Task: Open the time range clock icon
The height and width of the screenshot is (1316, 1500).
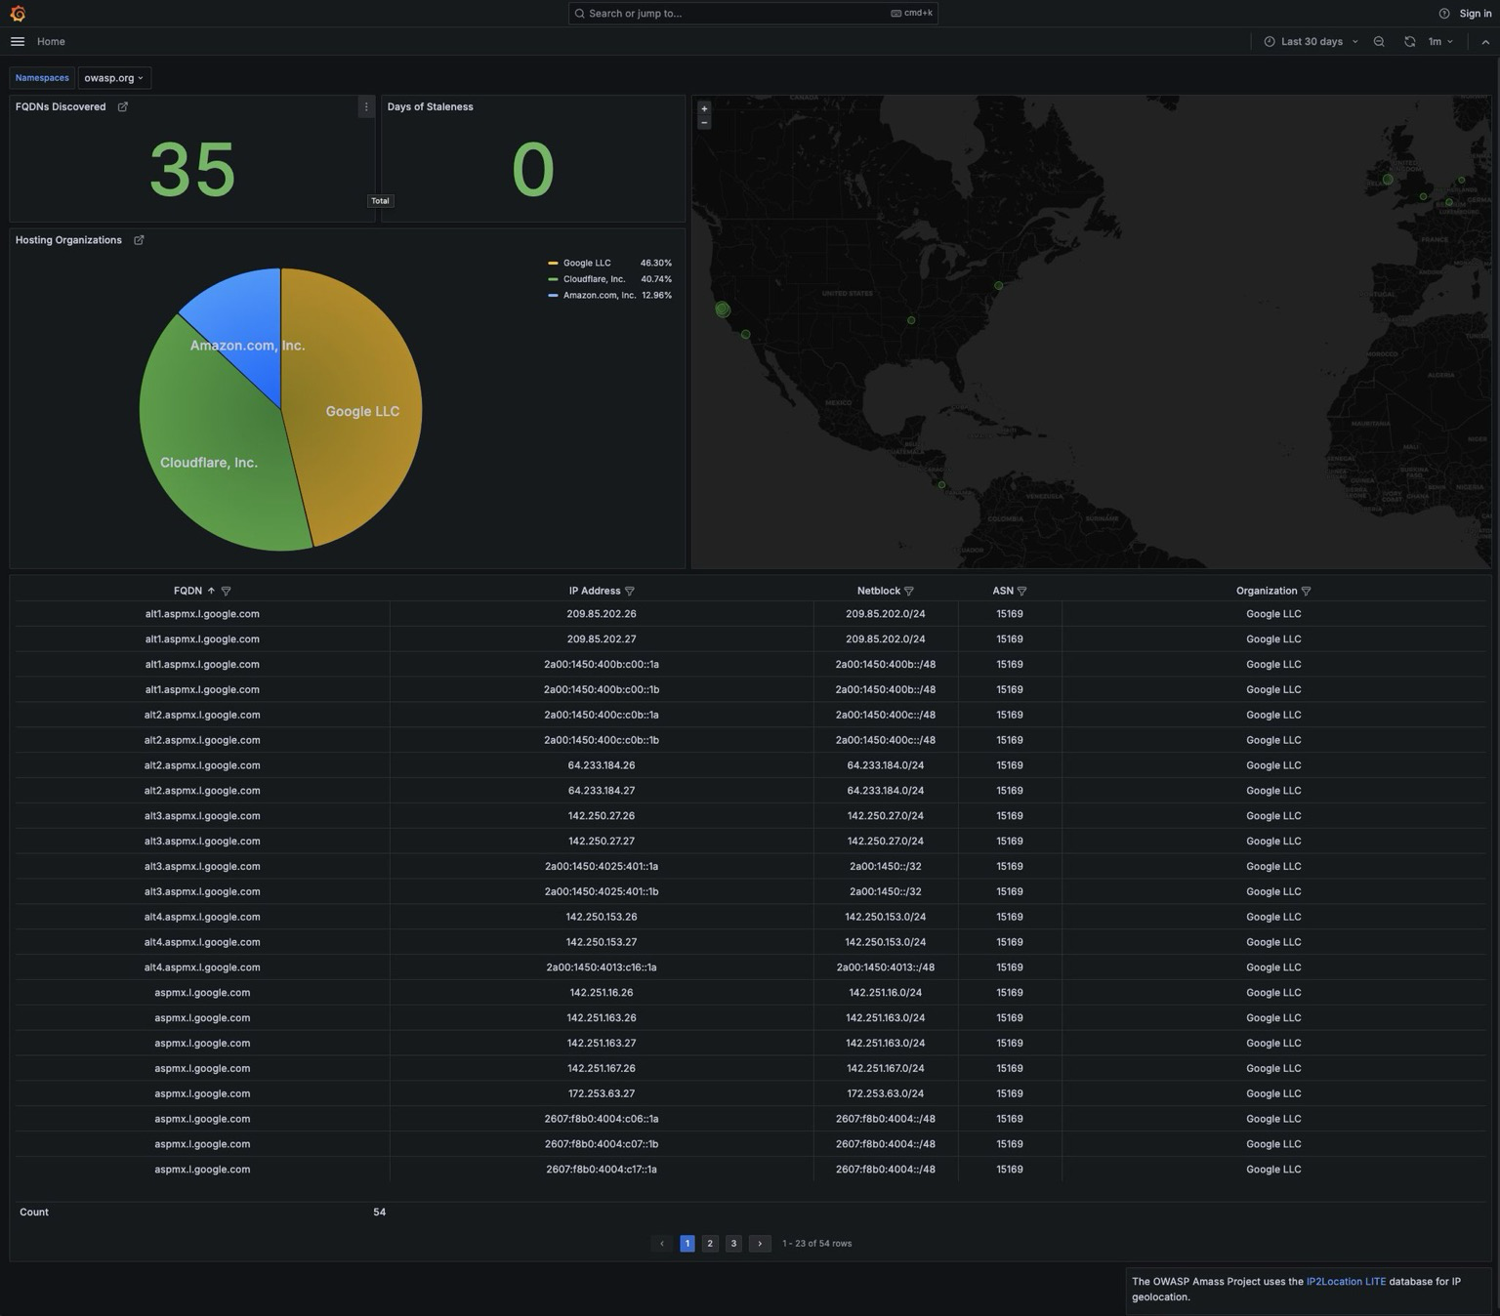Action: point(1270,42)
